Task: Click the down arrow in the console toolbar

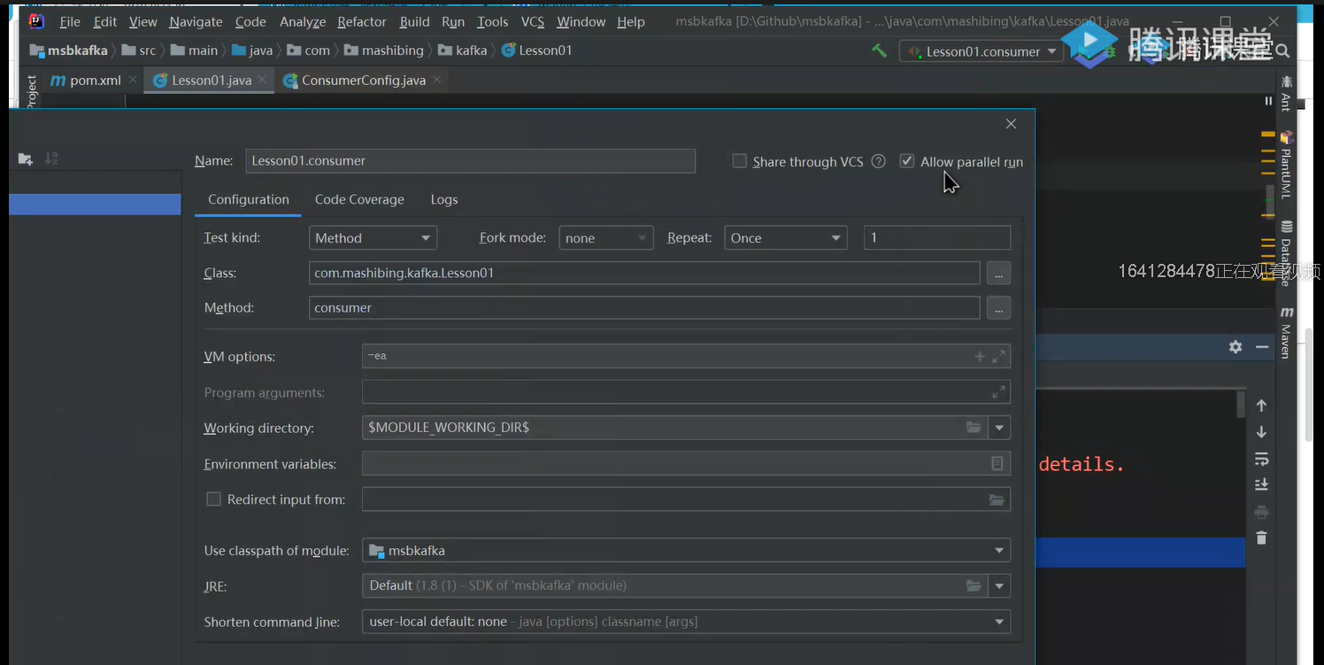Action: (x=1261, y=432)
